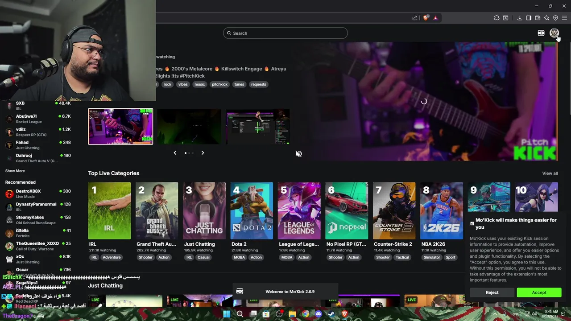This screenshot has width=571, height=321.
Task: Click the Brave Shields lion icon
Action: (x=426, y=18)
